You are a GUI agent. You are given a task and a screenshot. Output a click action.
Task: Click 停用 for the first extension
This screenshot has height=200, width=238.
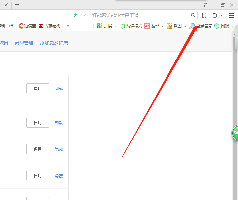(x=38, y=88)
